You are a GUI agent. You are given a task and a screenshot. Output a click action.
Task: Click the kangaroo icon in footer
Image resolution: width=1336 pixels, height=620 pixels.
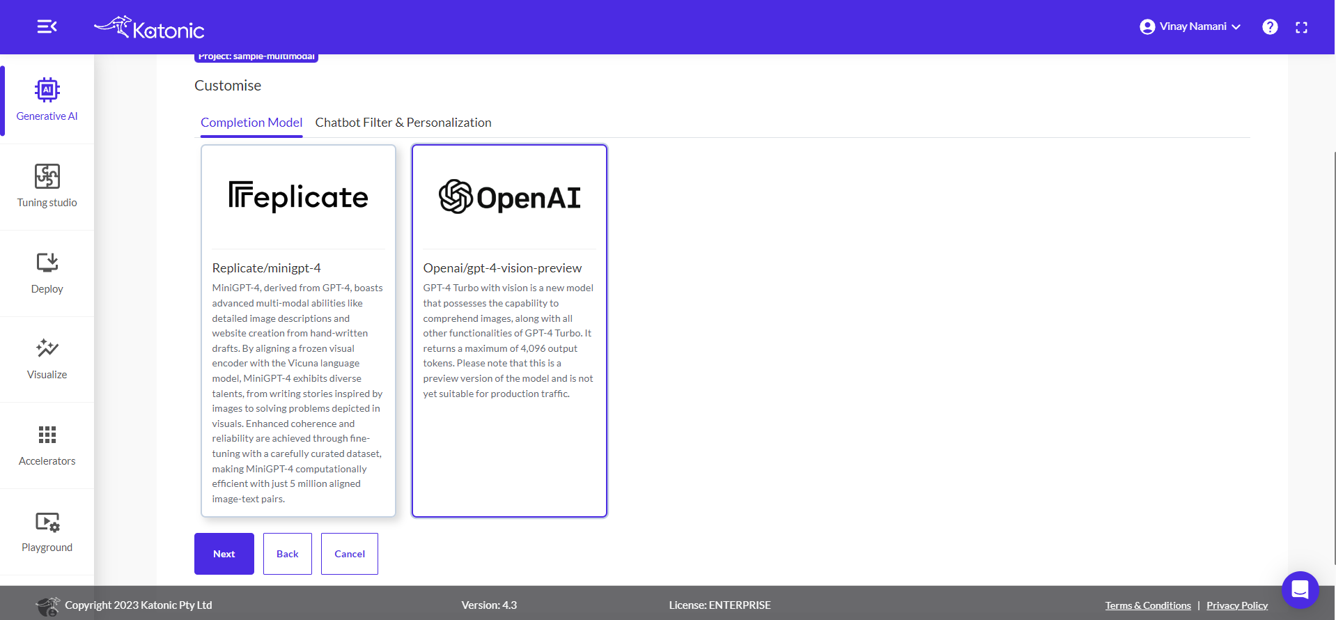48,606
